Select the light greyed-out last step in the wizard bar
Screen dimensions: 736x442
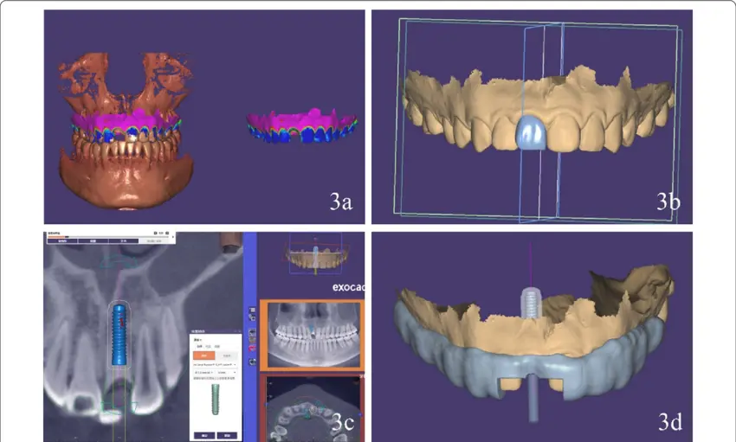click(154, 241)
